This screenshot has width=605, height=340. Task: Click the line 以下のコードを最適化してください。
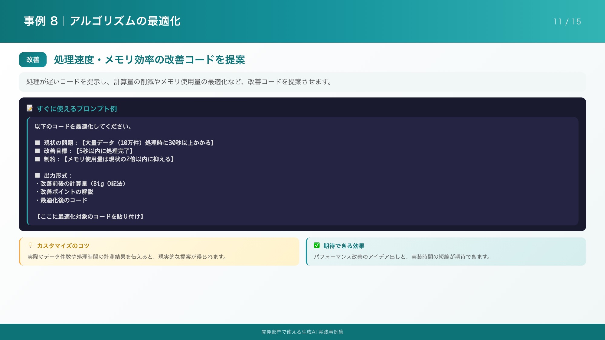point(83,126)
